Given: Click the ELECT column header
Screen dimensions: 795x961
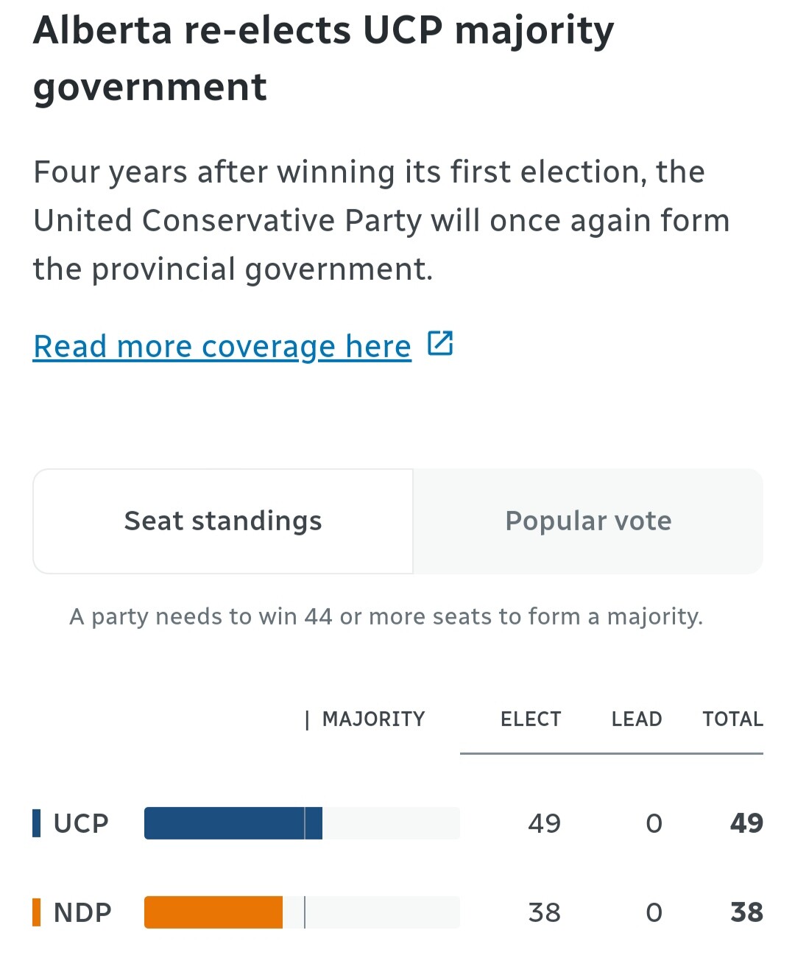Looking at the screenshot, I should pyautogui.click(x=531, y=719).
